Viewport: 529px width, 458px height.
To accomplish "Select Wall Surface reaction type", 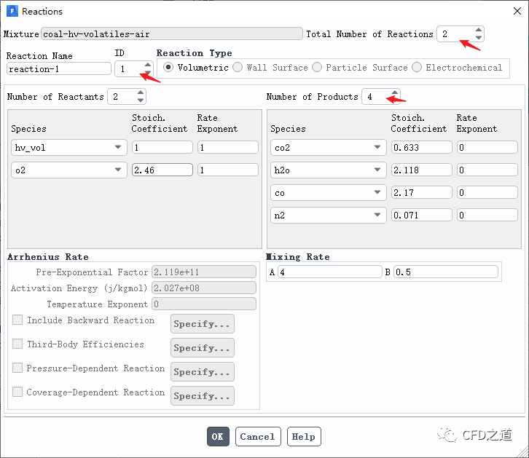I will pos(238,68).
